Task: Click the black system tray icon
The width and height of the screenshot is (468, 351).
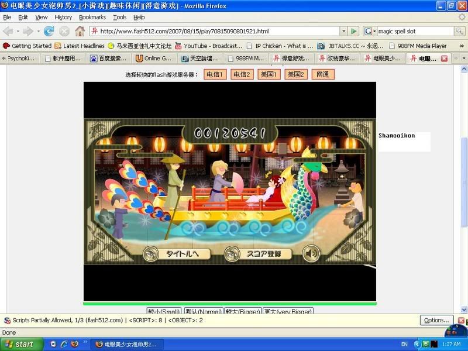Action: coord(433,344)
